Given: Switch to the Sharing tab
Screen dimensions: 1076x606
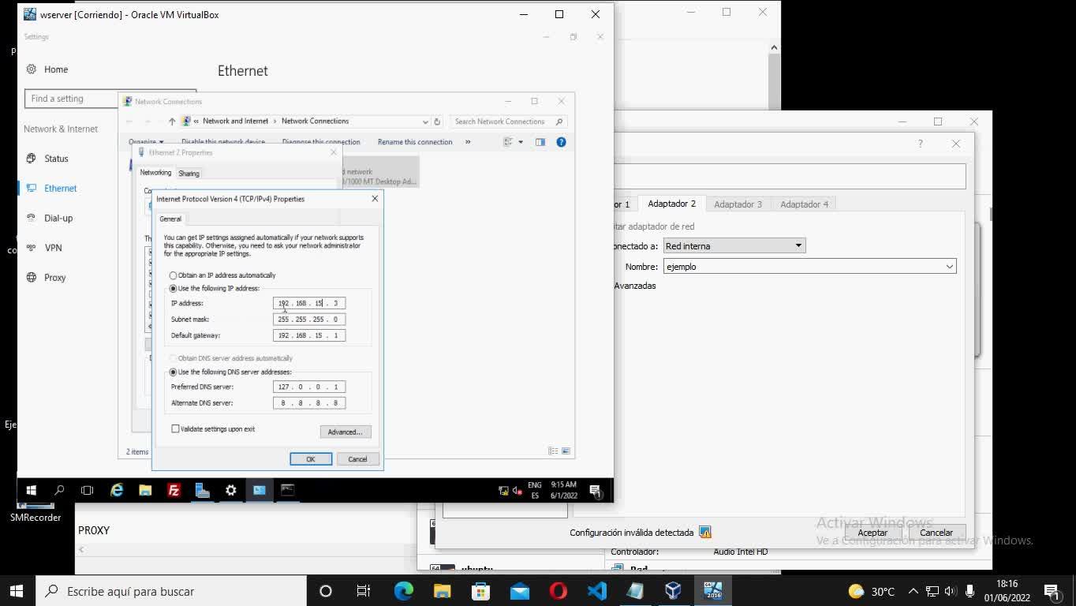Looking at the screenshot, I should [189, 174].
